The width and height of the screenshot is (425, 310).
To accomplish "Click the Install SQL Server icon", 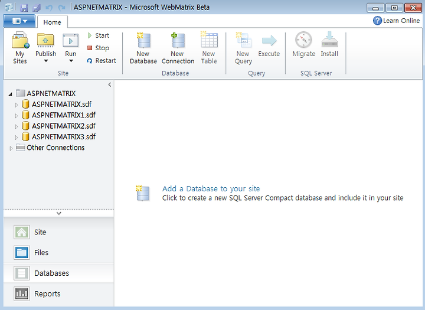I will click(329, 40).
